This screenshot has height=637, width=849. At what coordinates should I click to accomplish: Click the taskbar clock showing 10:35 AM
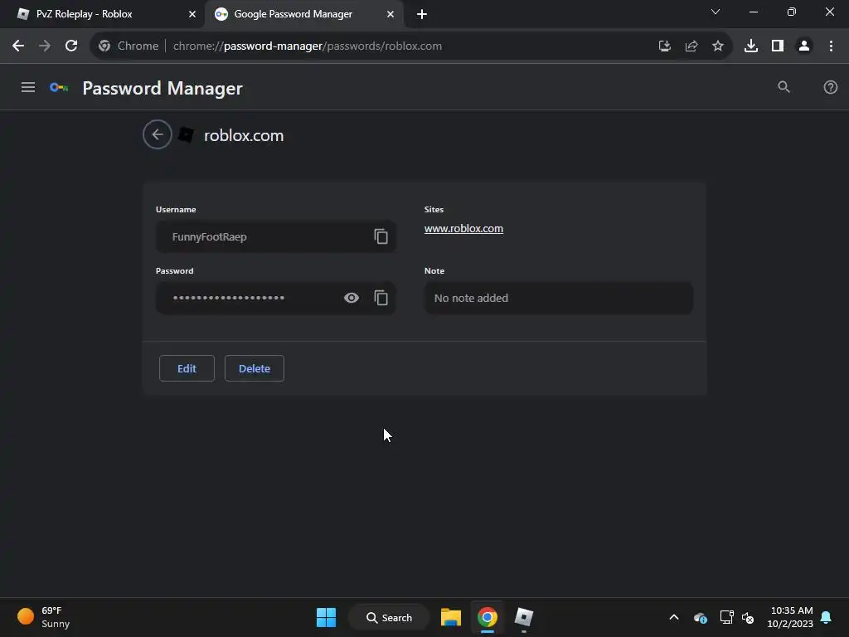790,617
